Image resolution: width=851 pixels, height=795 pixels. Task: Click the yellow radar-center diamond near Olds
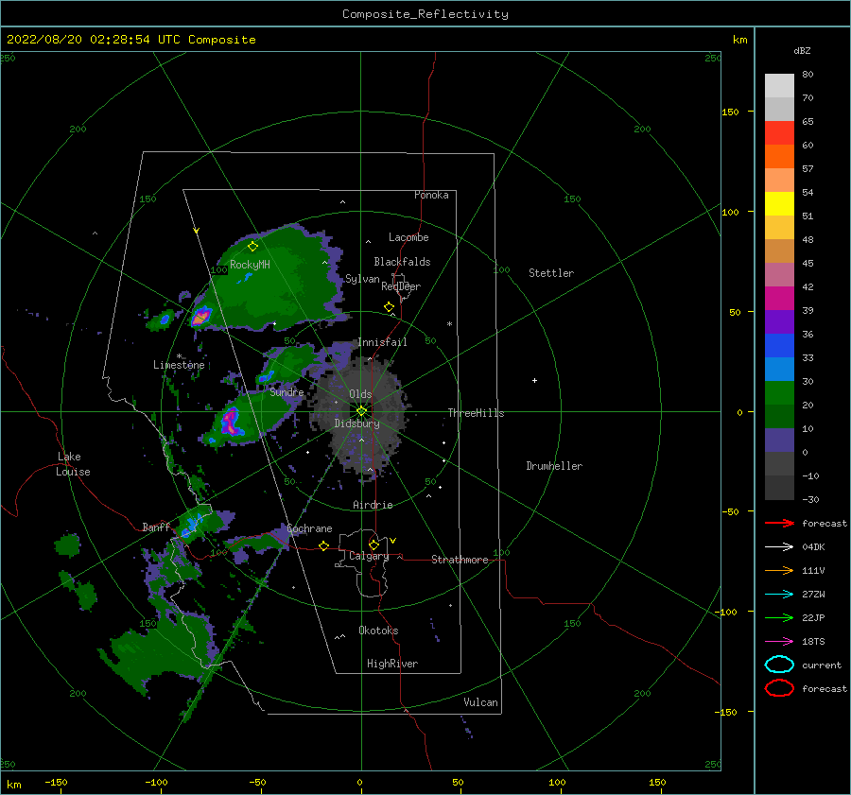tap(361, 411)
